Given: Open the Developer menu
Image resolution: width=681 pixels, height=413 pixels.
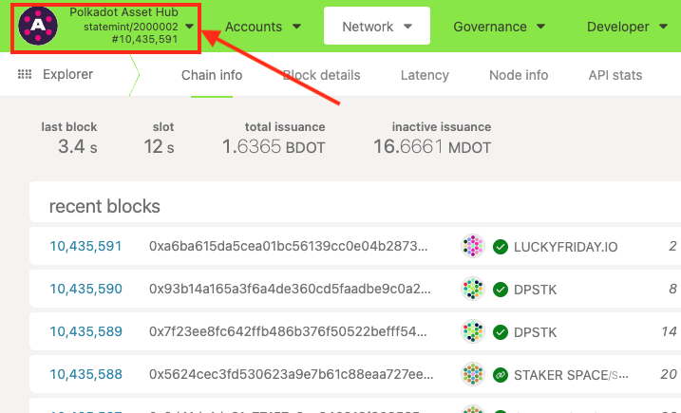Looking at the screenshot, I should 627,27.
